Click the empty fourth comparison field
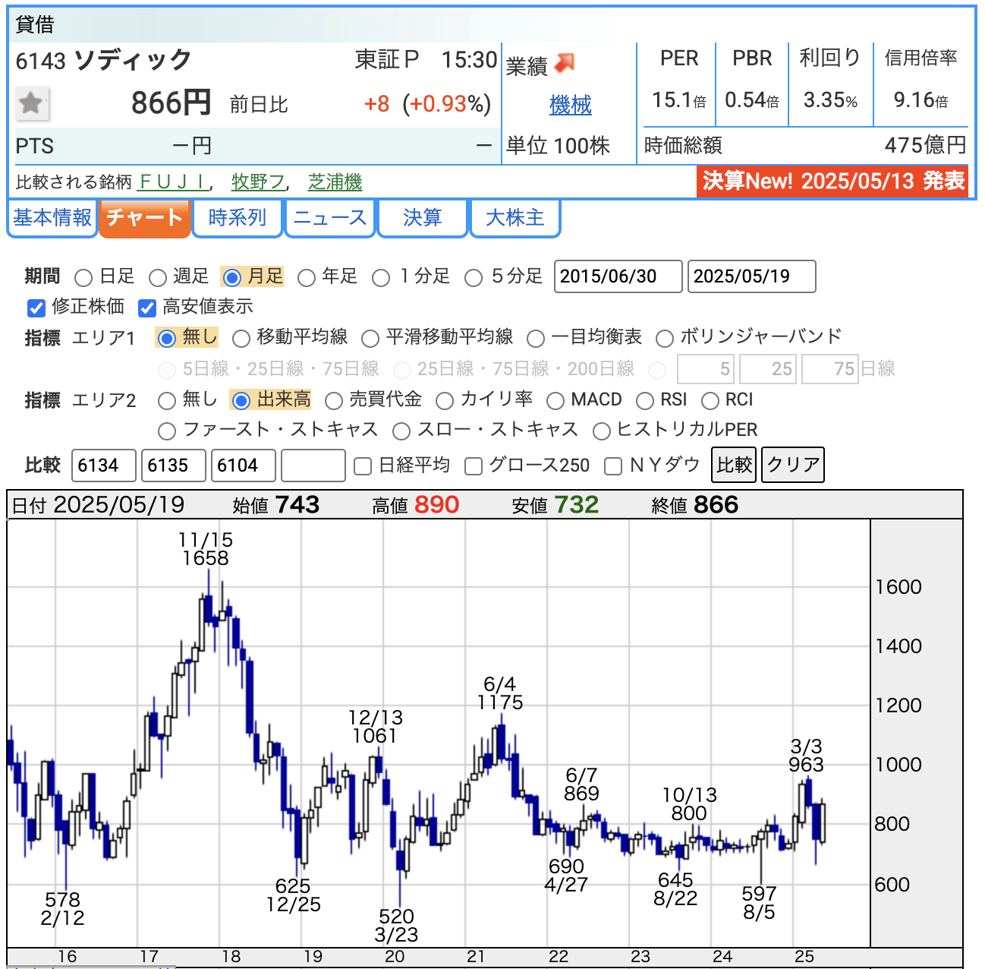This screenshot has width=985, height=969. click(313, 466)
